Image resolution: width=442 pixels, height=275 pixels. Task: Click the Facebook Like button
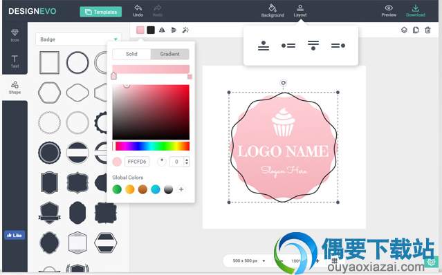[x=15, y=235]
